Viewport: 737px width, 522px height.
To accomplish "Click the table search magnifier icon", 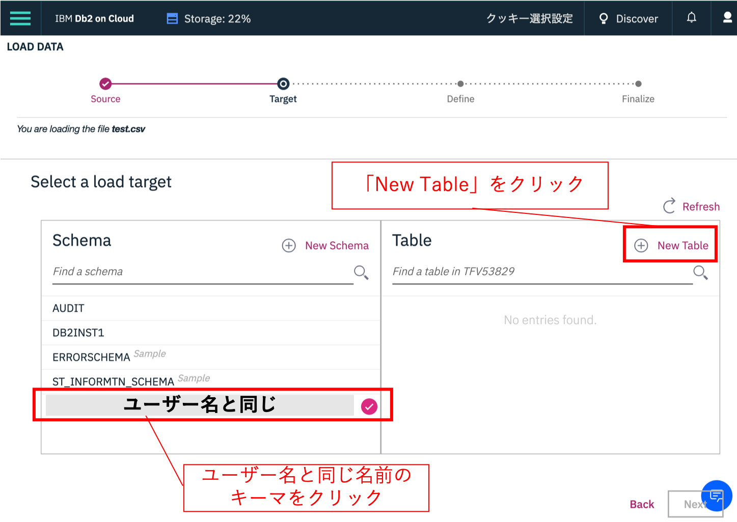I will pyautogui.click(x=700, y=273).
